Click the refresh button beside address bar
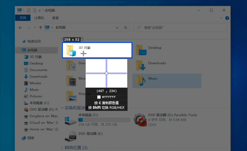Screen dimensions: 247x151 pyautogui.click(x=125, y=27)
